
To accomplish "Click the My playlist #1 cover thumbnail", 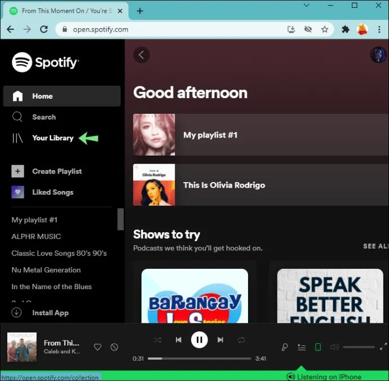I will (154, 135).
